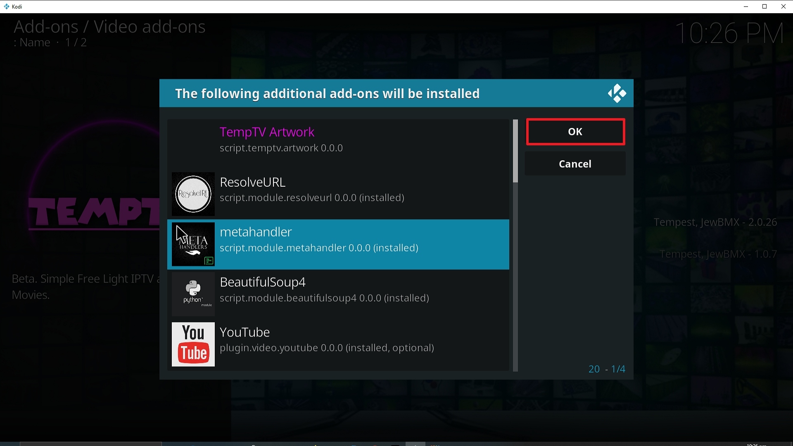The height and width of the screenshot is (446, 793).
Task: Click the Kodi logo in dialog header
Action: pyautogui.click(x=617, y=93)
